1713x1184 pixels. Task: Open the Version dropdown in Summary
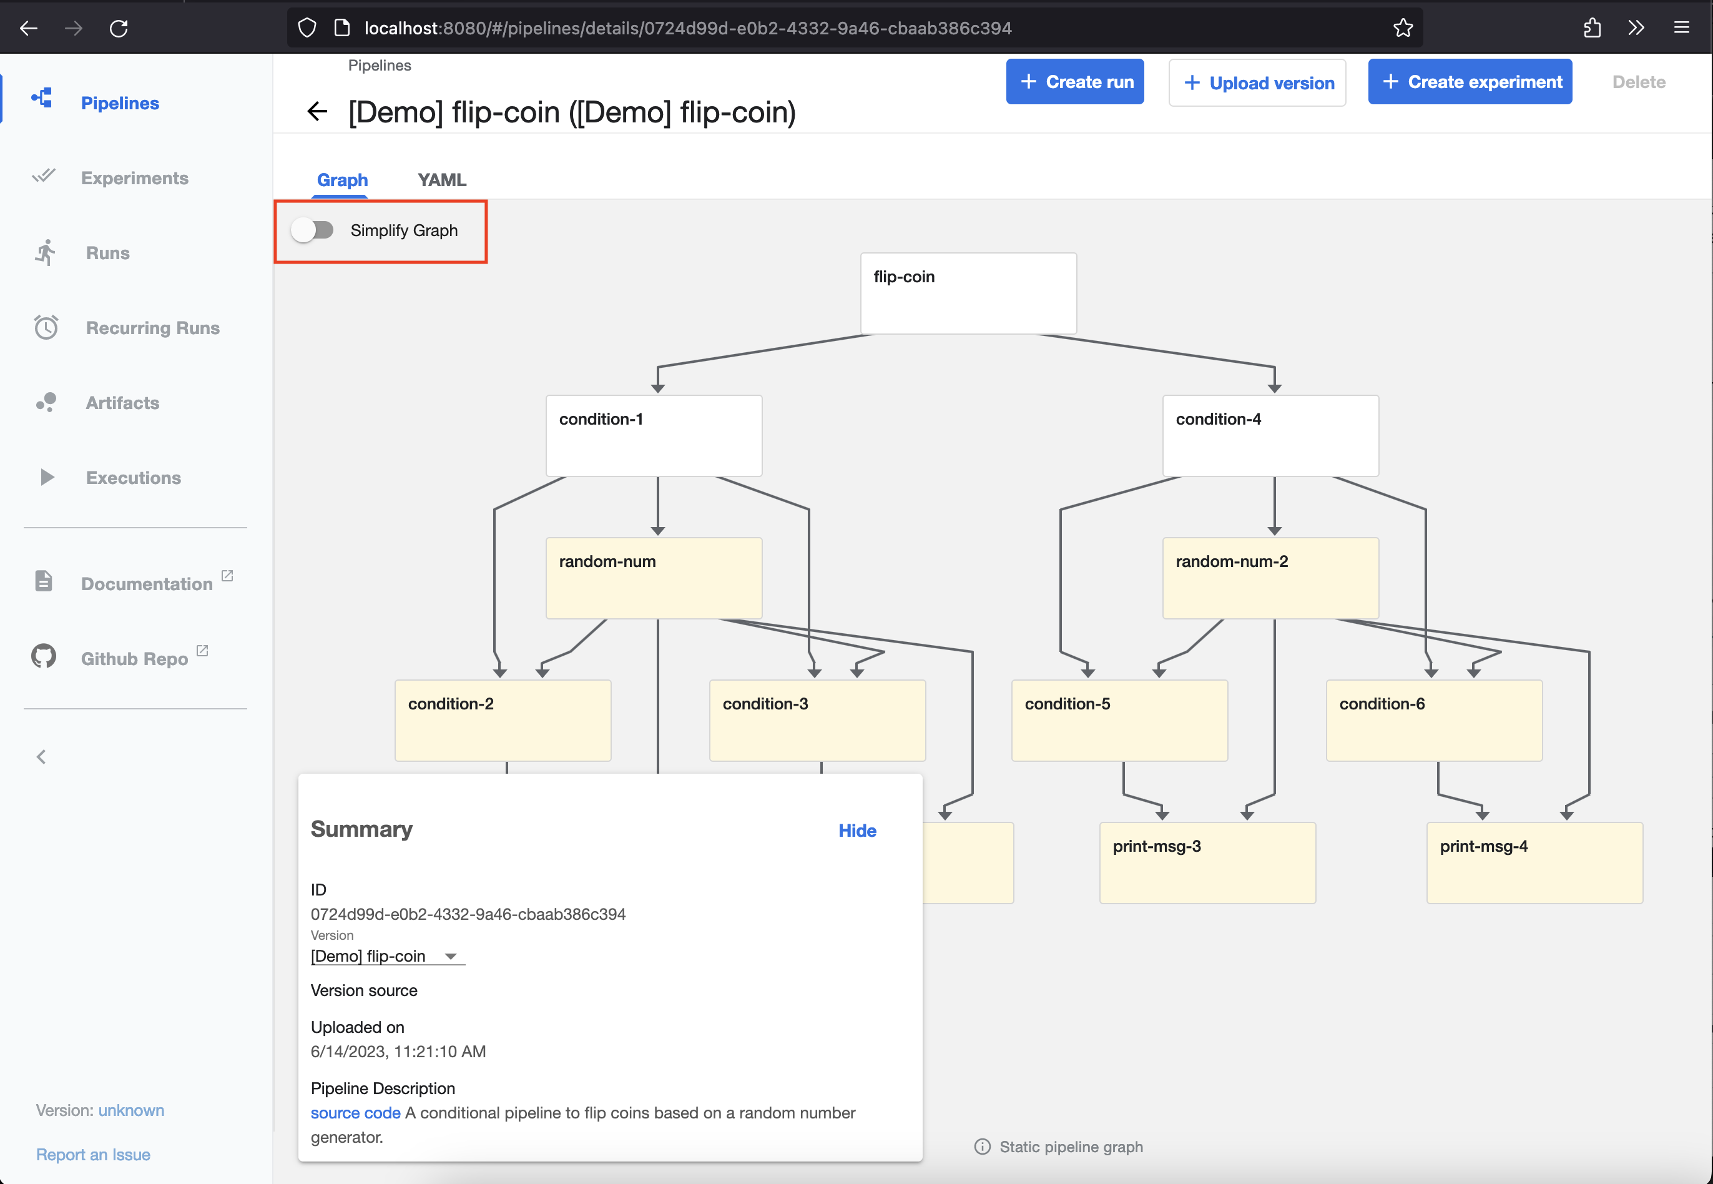click(387, 956)
